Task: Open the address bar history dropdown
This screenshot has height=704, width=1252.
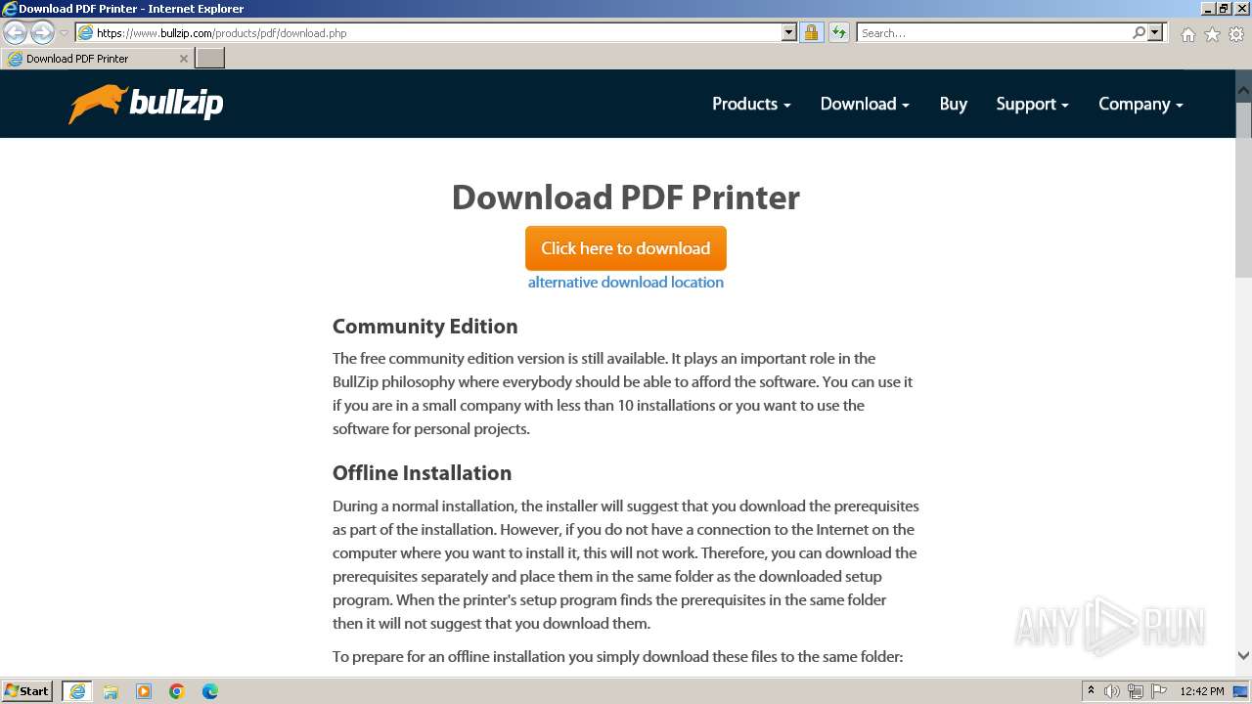Action: coord(789,32)
